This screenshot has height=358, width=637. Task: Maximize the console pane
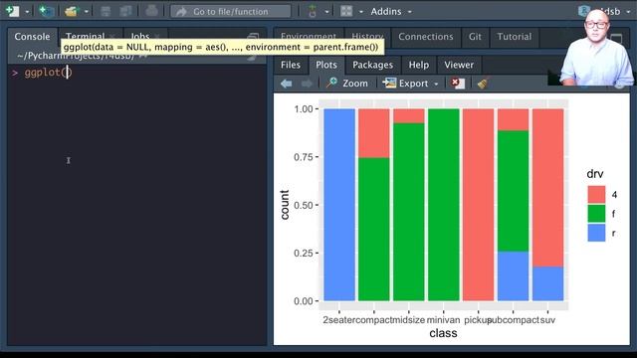253,38
